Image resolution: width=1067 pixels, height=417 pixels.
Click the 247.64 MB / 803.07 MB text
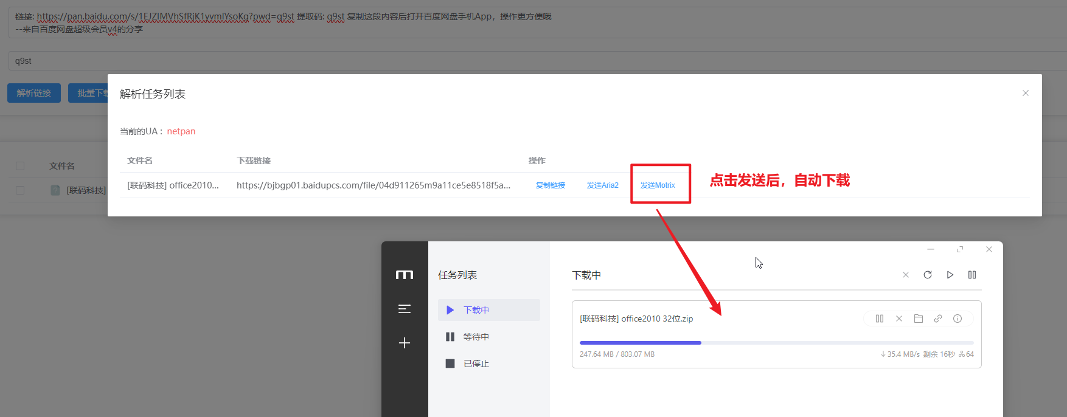pos(617,354)
